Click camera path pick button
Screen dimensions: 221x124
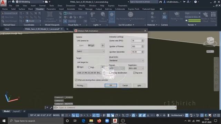pos(103,45)
